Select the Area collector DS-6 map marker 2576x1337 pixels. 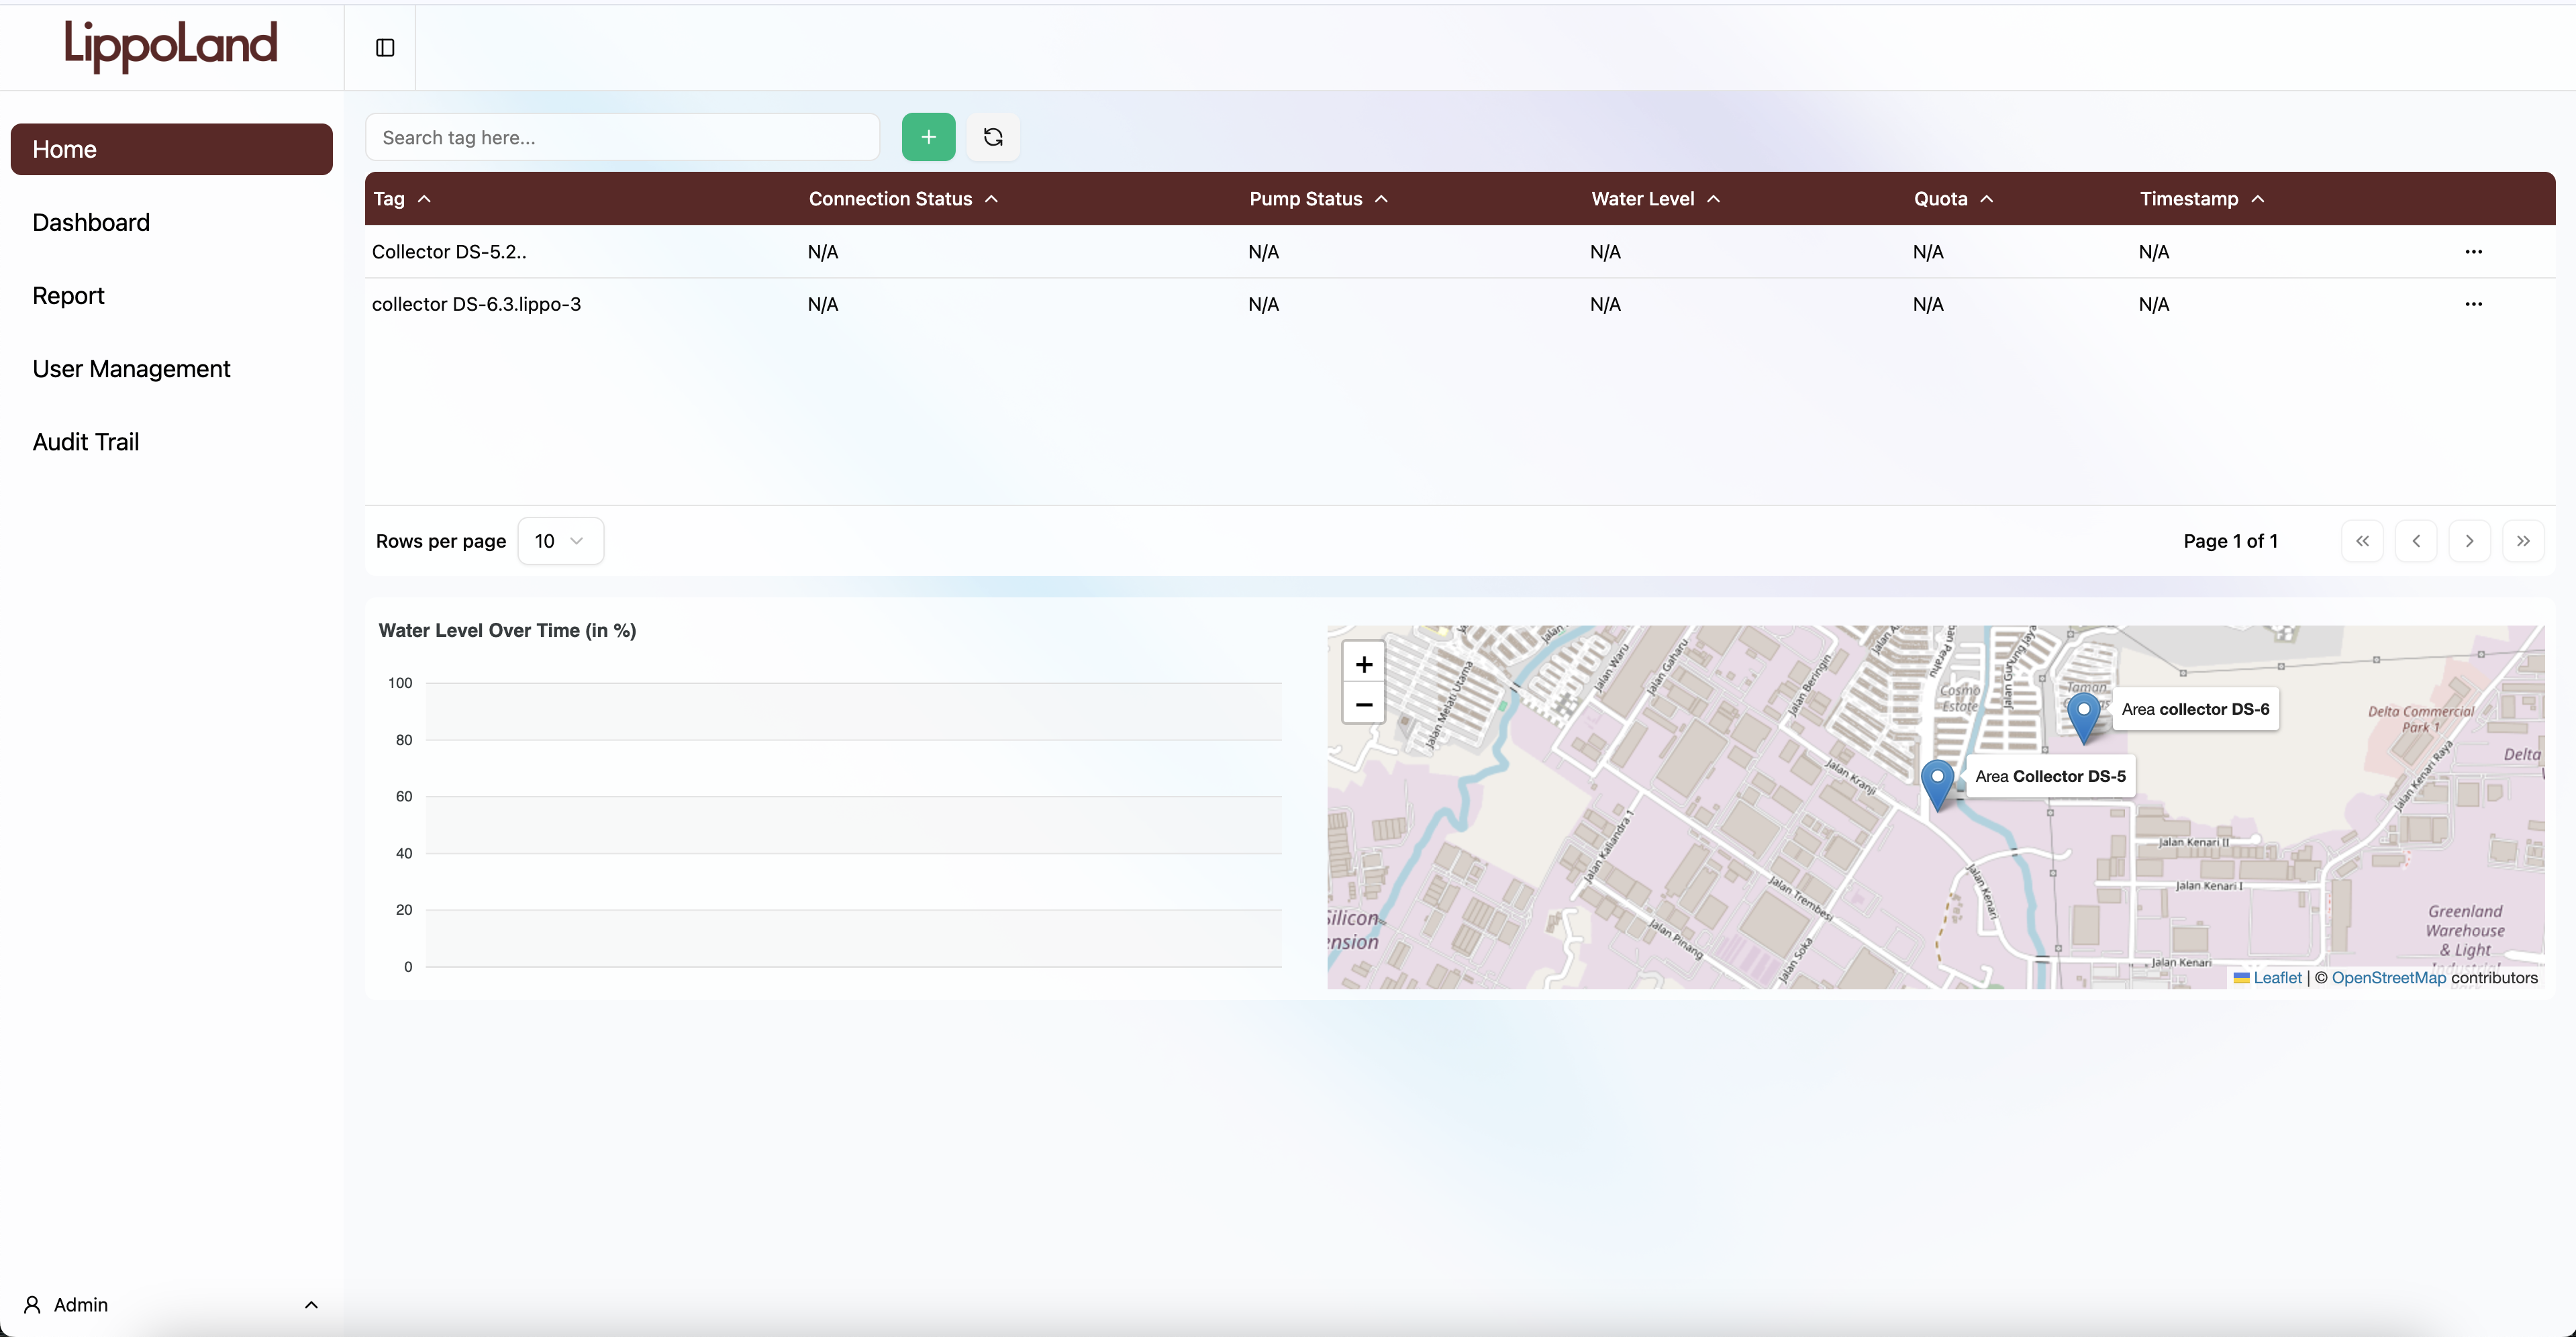tap(2083, 719)
